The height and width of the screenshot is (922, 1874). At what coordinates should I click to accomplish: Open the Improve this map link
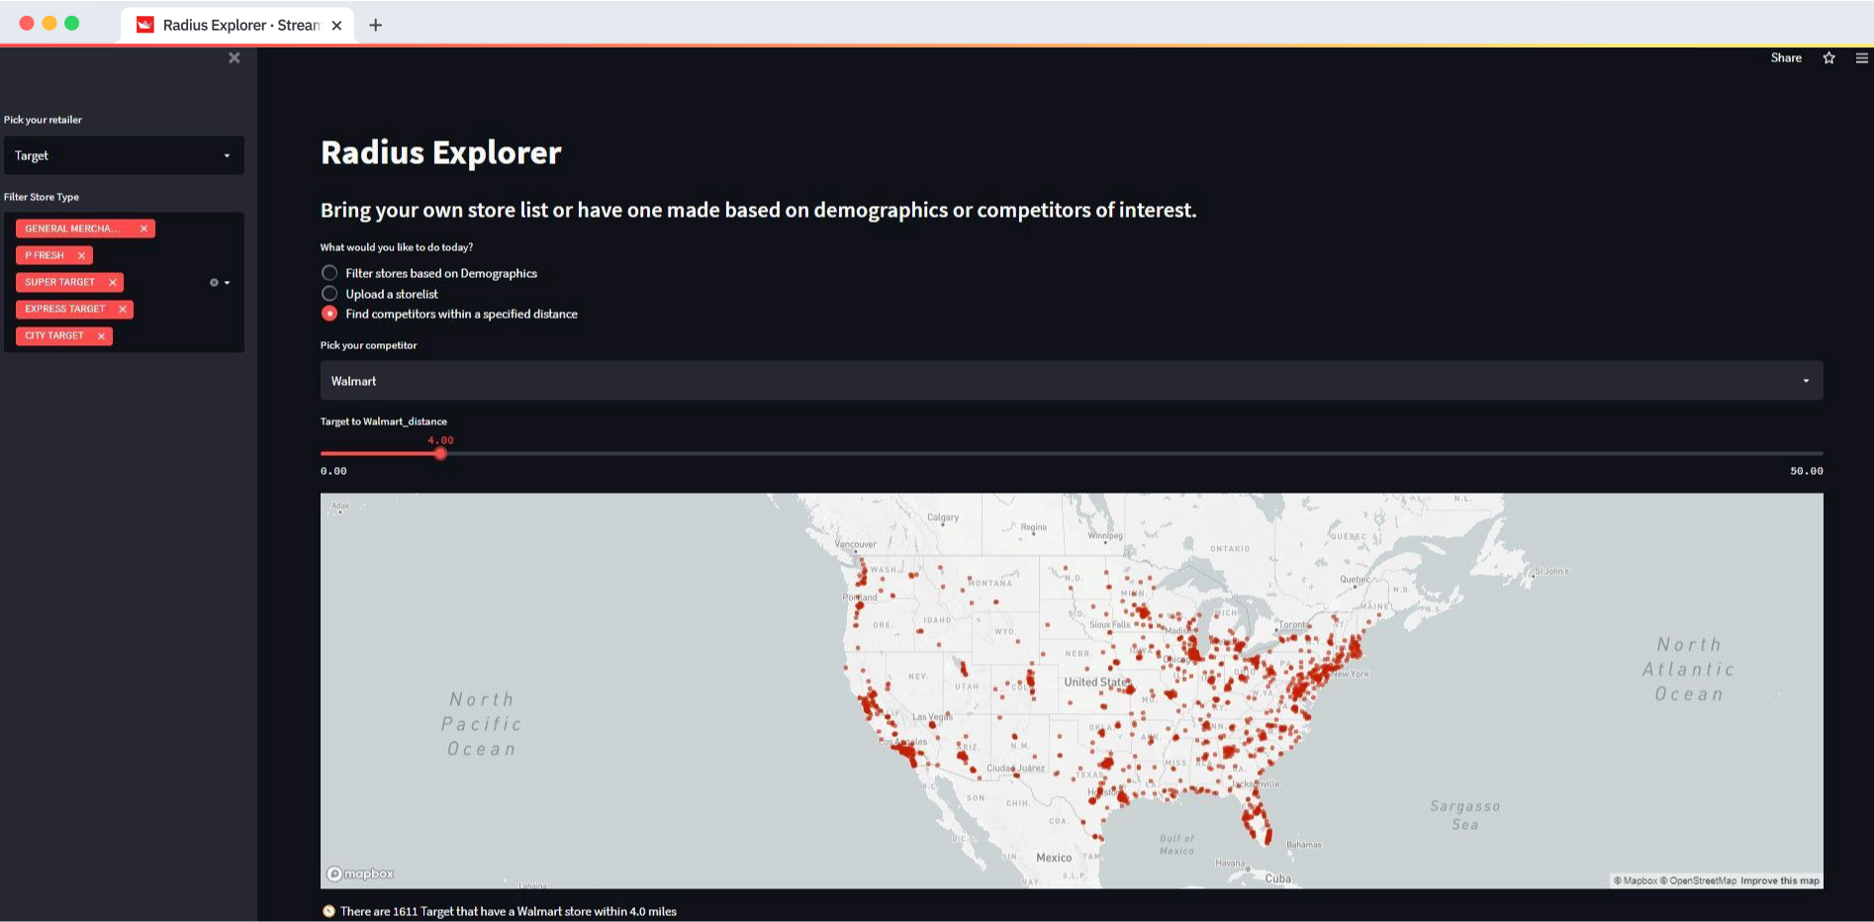tap(1778, 879)
